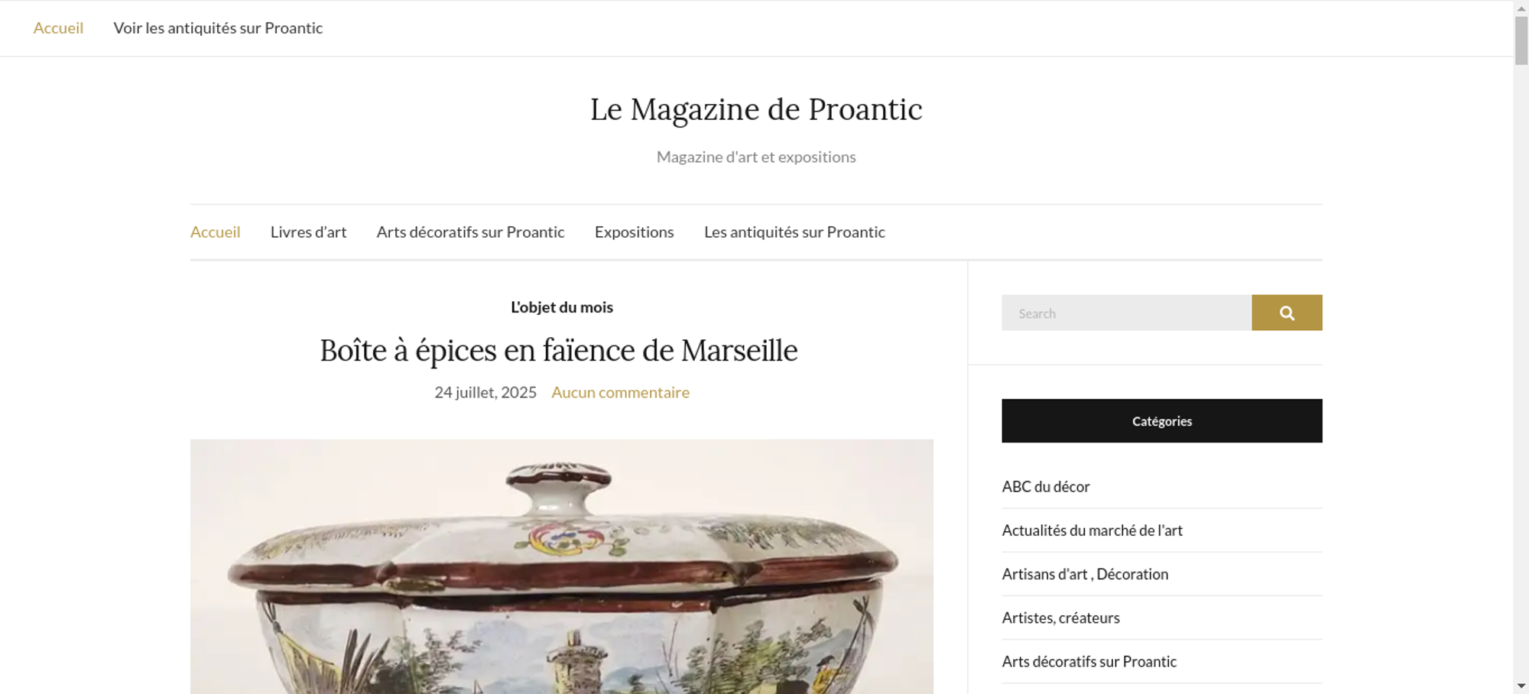Click the scrollbar up arrow
The height and width of the screenshot is (694, 1529).
tap(1521, 7)
